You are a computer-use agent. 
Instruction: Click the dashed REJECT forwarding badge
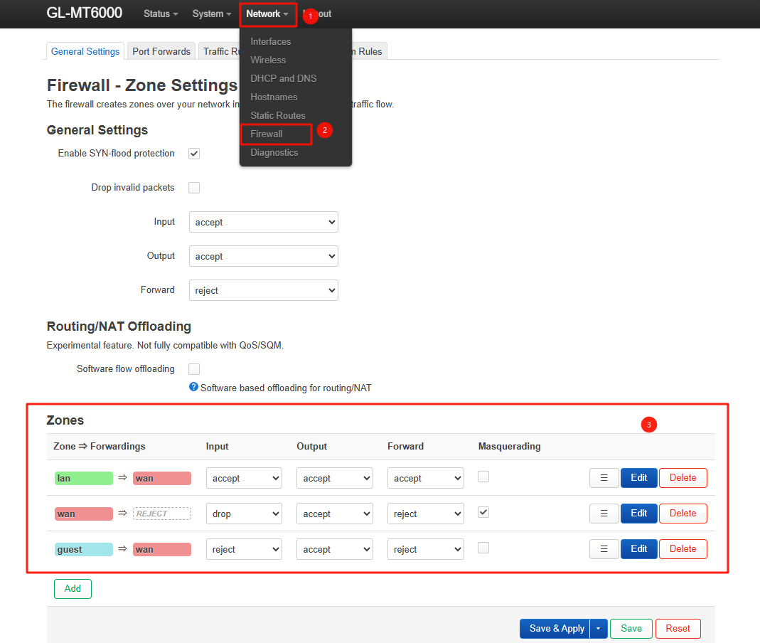pos(162,514)
